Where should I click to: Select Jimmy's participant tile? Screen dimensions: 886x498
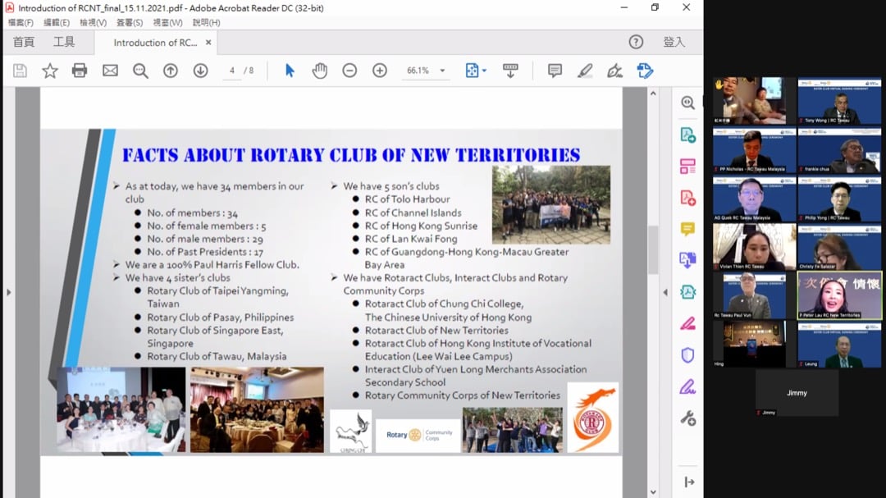[x=797, y=393]
